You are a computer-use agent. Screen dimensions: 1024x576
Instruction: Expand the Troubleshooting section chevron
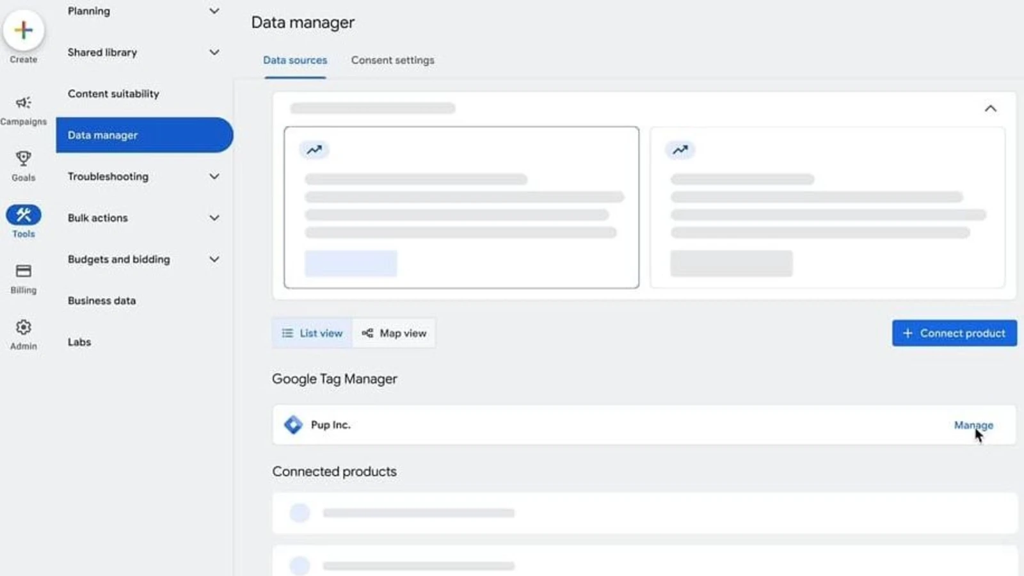tap(214, 177)
